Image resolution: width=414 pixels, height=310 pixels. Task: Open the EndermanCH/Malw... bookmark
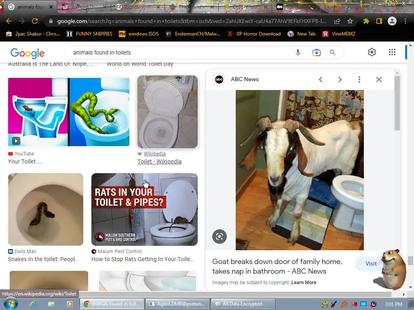193,34
